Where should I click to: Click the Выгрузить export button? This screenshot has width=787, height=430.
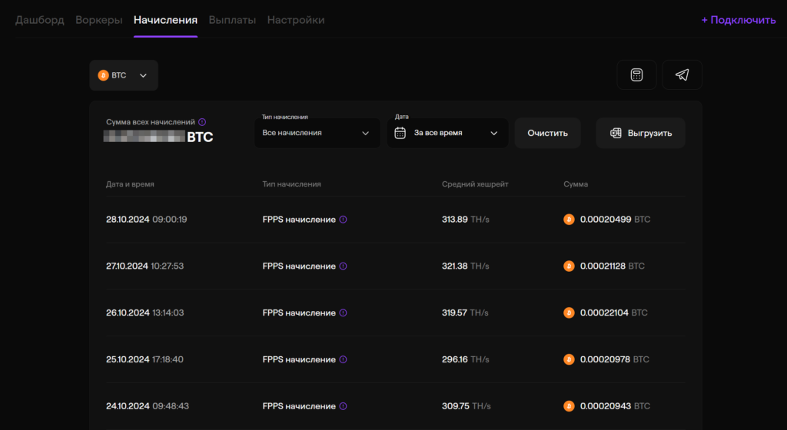click(x=640, y=133)
